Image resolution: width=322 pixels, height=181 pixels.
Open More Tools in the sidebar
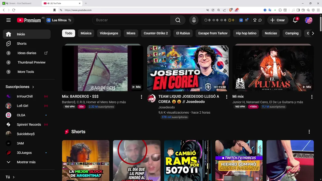[x=27, y=72]
